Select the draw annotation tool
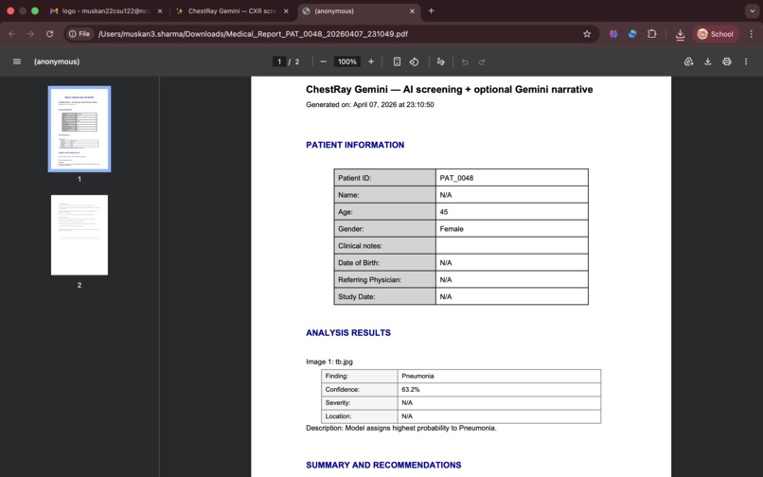763x477 pixels. tap(440, 62)
